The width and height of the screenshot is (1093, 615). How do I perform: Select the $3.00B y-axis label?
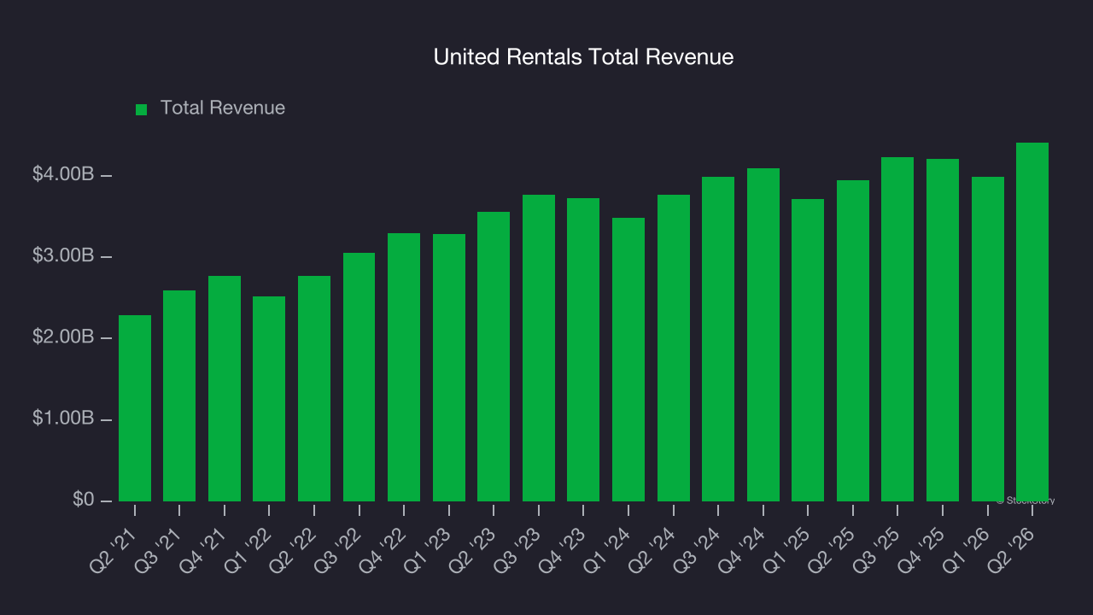[x=63, y=256]
